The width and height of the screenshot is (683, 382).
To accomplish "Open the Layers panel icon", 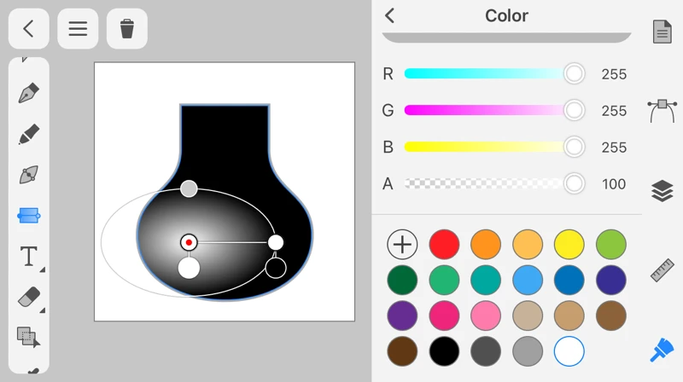I will pyautogui.click(x=662, y=191).
